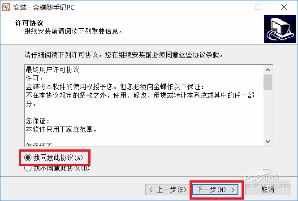Click the text label 我同意此协议(A)
298x201 pixels.
[58, 157]
